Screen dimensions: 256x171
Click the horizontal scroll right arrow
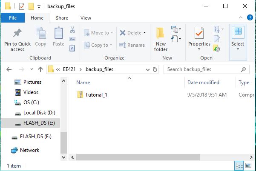pos(251,157)
